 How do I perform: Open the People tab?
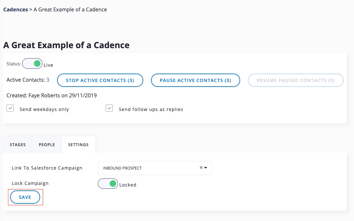pos(47,145)
